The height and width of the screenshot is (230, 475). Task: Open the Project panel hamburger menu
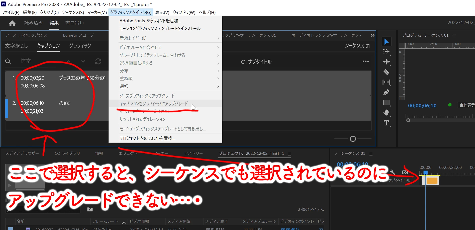pyautogui.click(x=290, y=154)
